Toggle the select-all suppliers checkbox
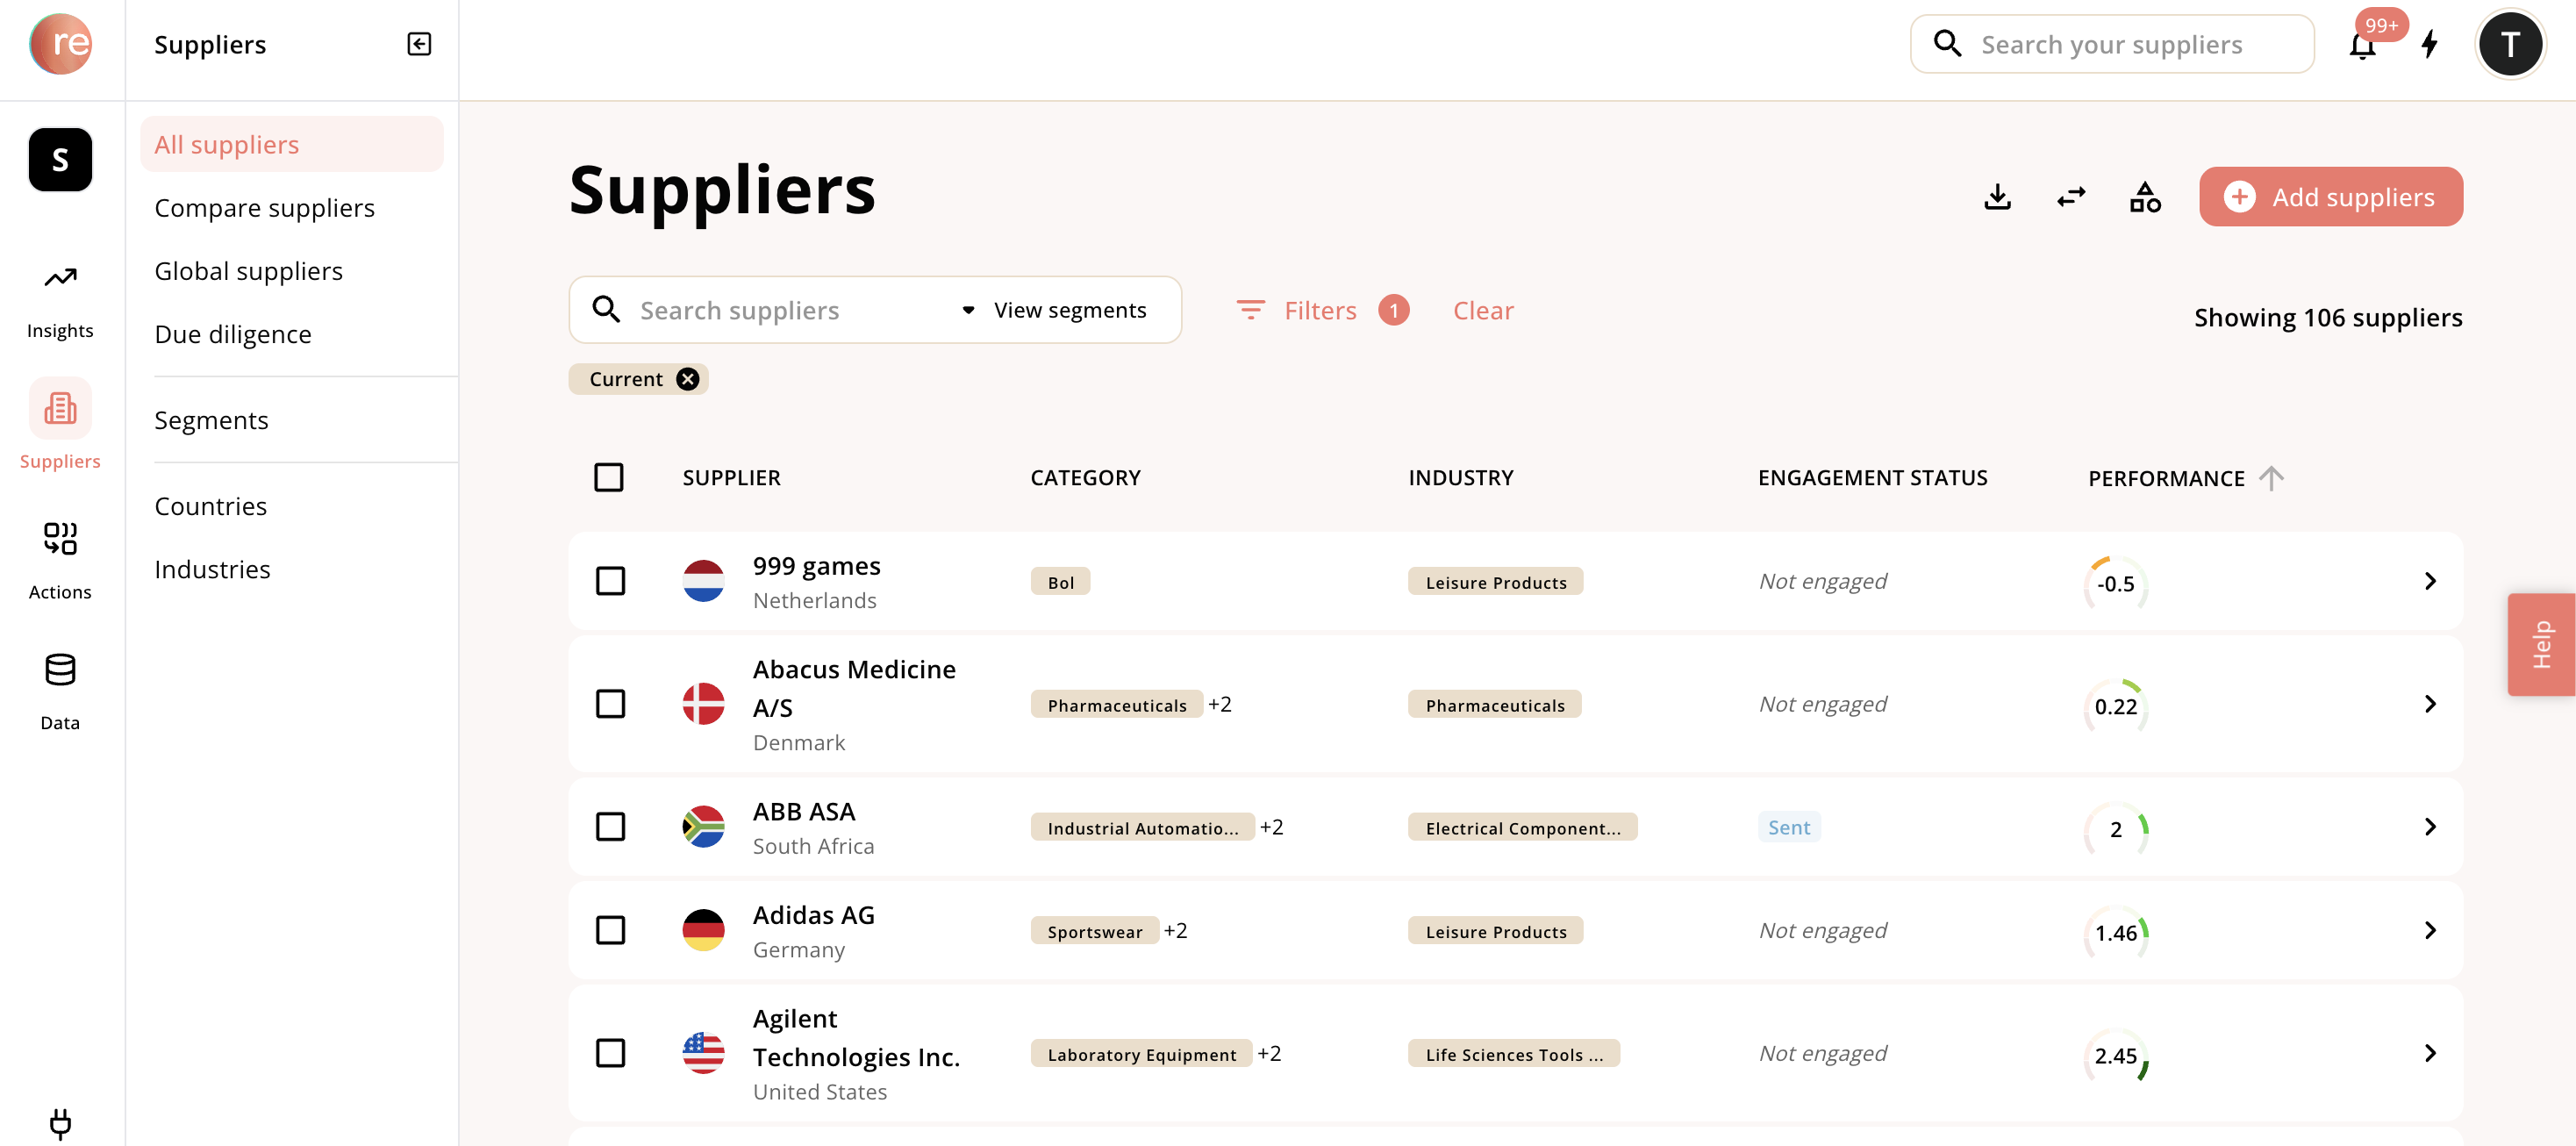The width and height of the screenshot is (2576, 1146). [x=608, y=477]
